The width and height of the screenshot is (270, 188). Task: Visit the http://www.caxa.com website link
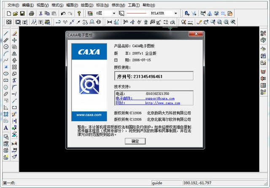pos(162,103)
